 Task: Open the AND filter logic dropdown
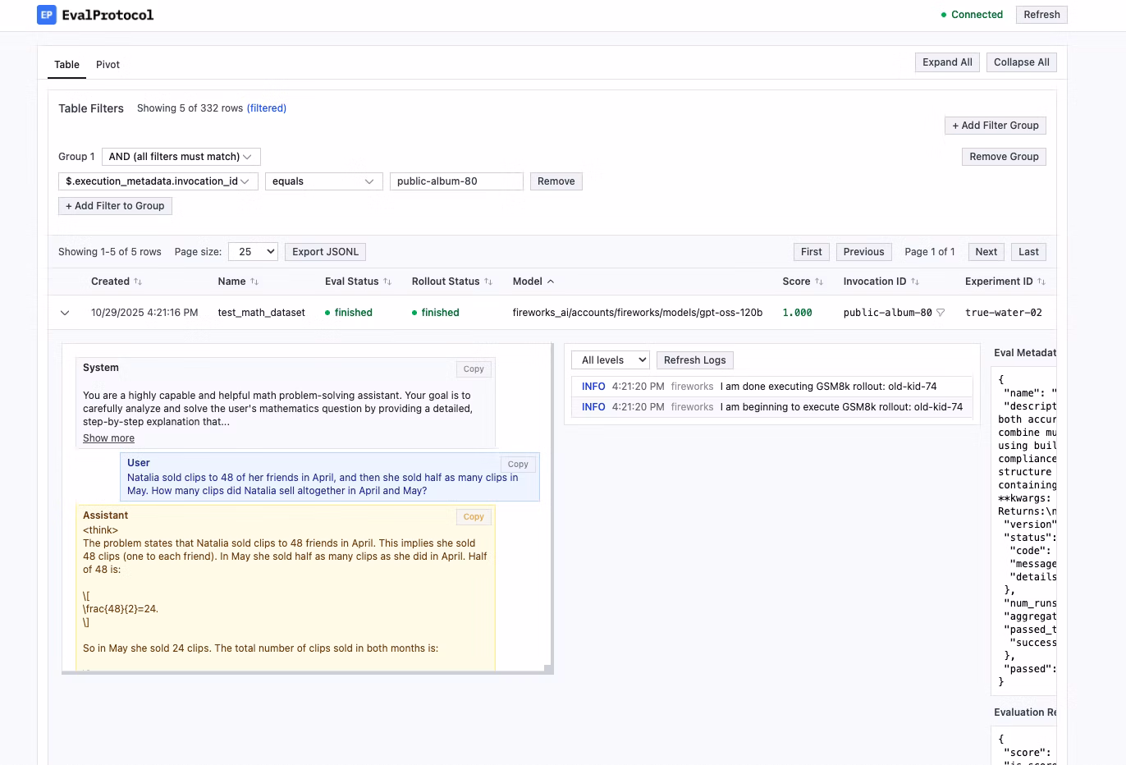(x=181, y=157)
